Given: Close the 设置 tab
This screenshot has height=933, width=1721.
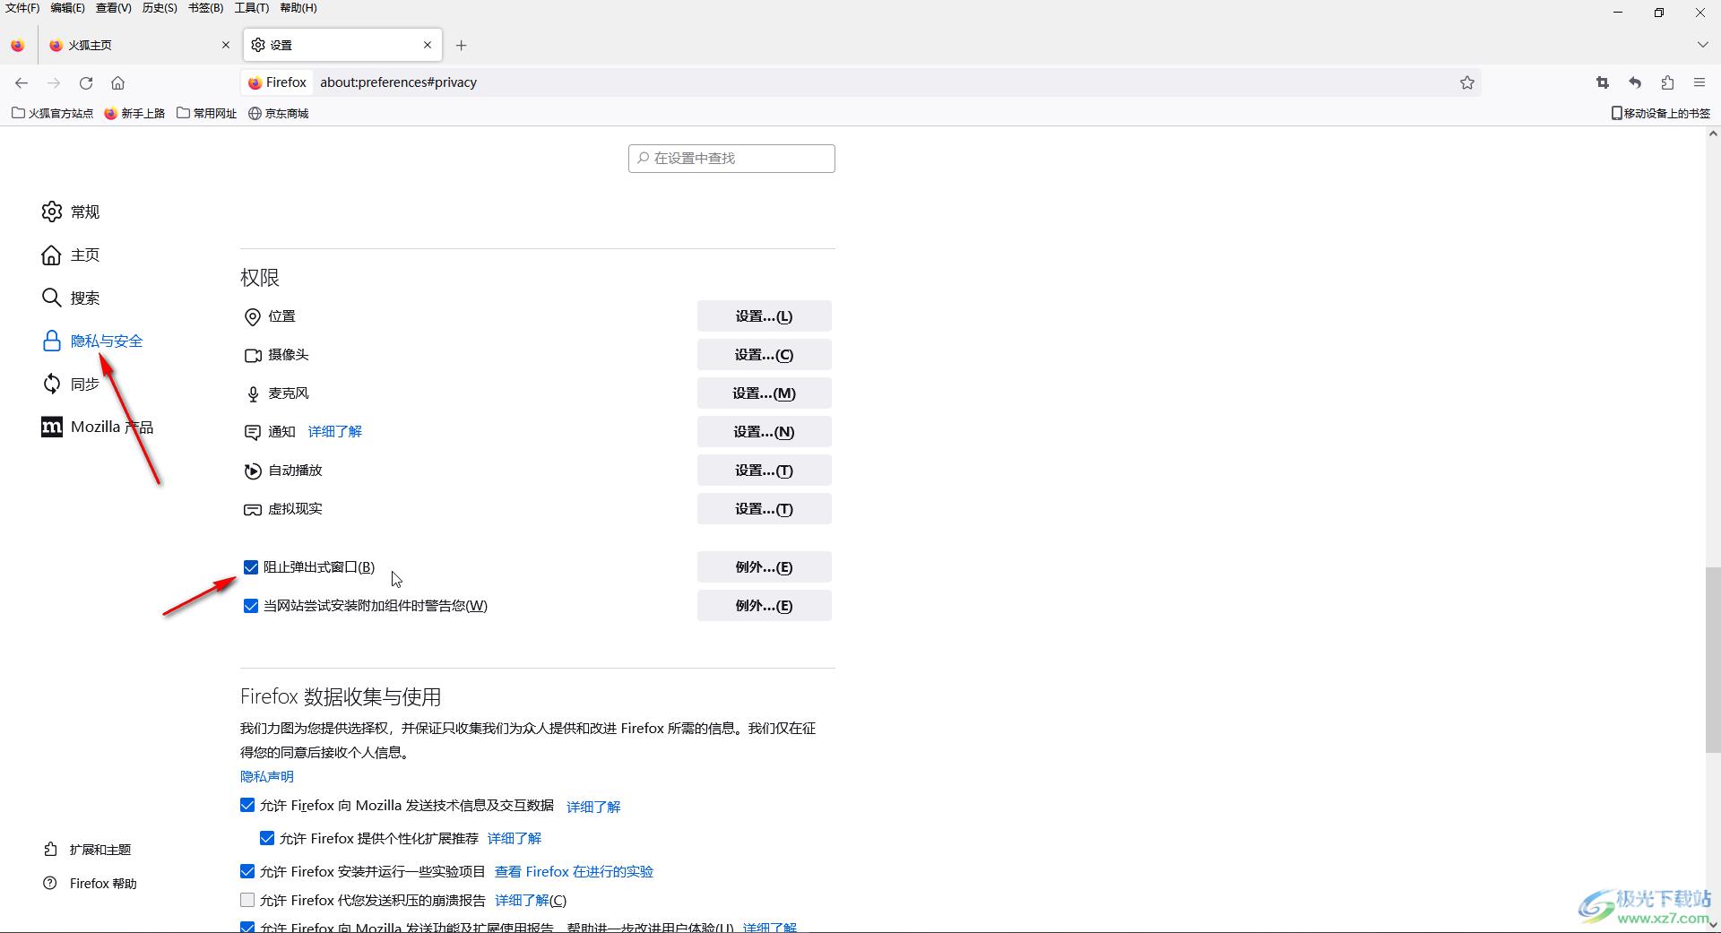Looking at the screenshot, I should pos(428,45).
